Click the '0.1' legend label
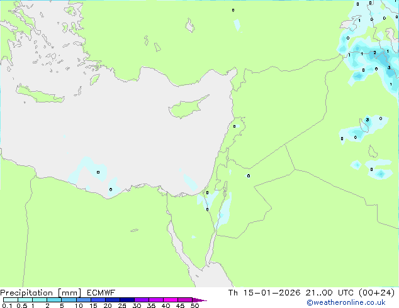This screenshot has width=399, height=308. (x=7, y=305)
